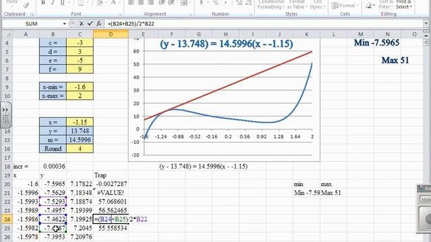Align text right in Alignment group

point(151,3)
